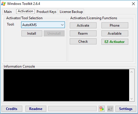
Task: Switch to the Main tab
Action: (x=8, y=12)
